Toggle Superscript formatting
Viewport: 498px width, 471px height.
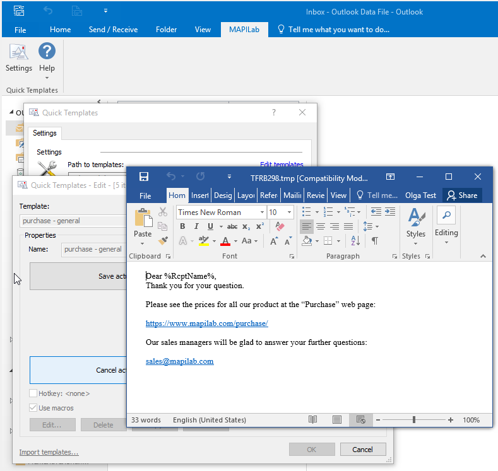pyautogui.click(x=260, y=226)
